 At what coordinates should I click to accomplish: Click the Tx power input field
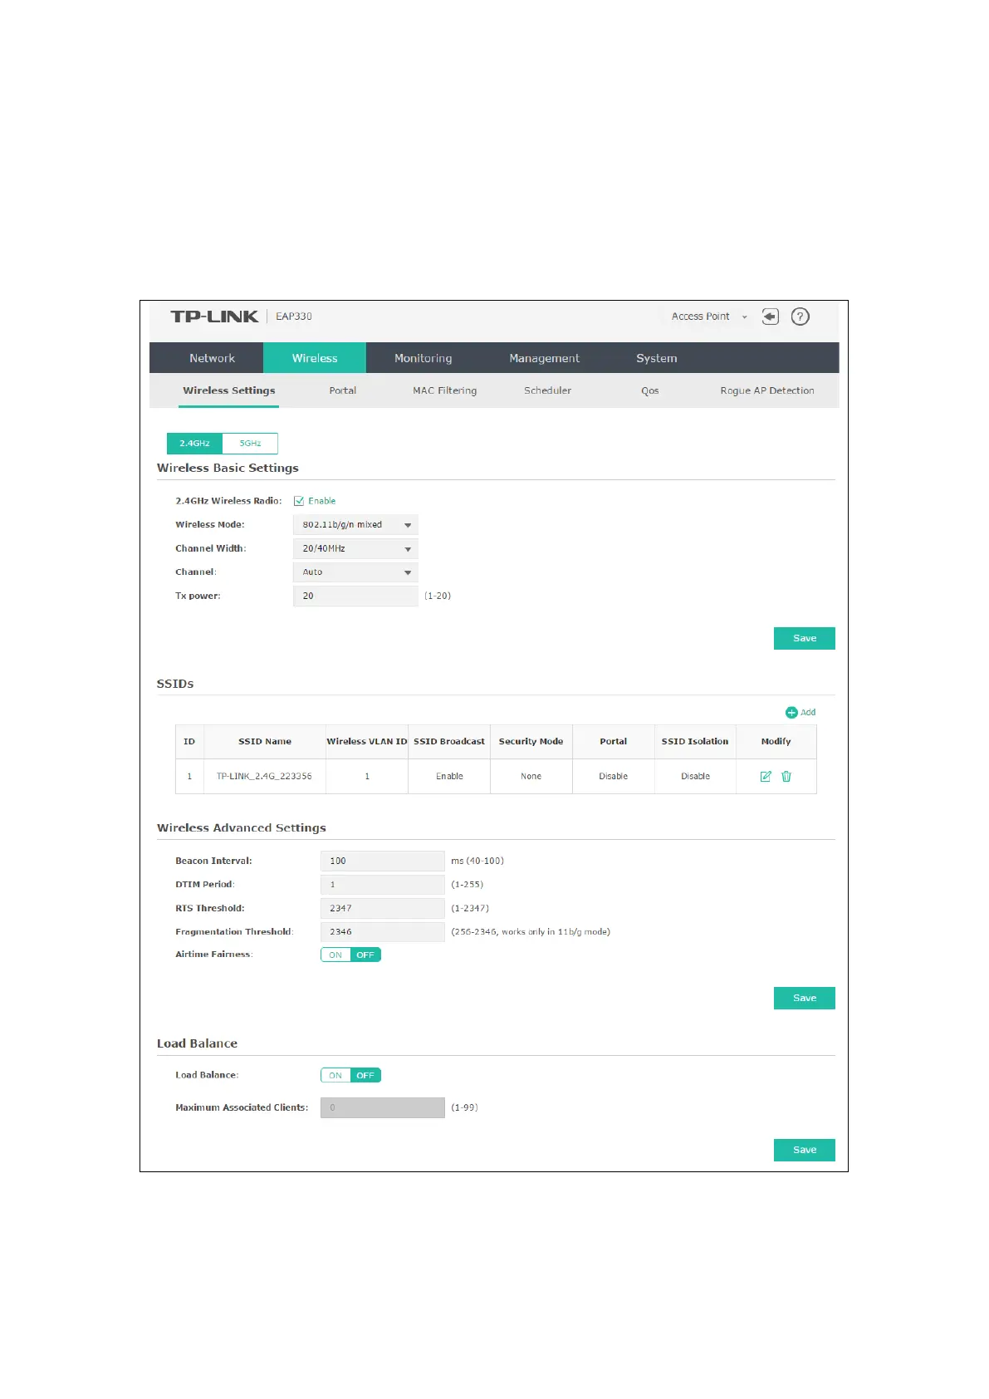pos(355,596)
